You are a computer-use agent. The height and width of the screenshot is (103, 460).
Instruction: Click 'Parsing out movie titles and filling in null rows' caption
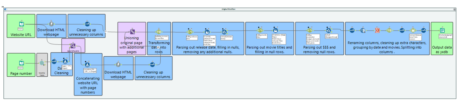[x=269, y=50]
